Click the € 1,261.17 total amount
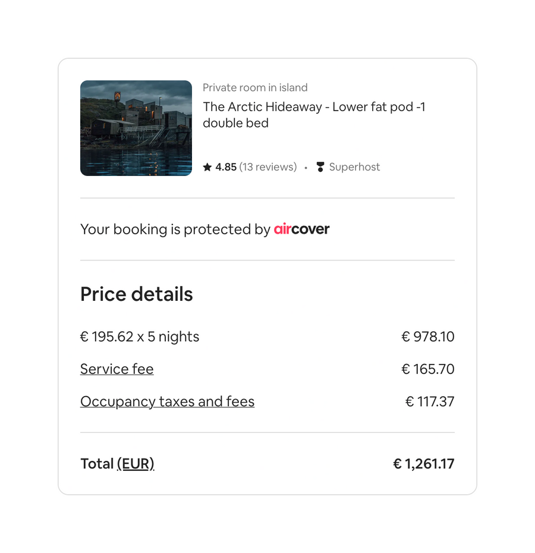This screenshot has width=535, height=553. click(x=423, y=464)
